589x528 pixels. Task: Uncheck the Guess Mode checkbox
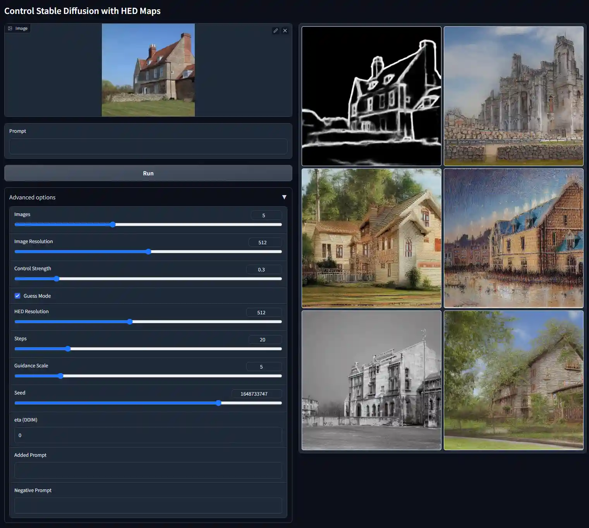point(17,296)
